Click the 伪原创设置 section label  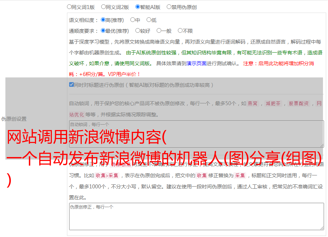(x=14, y=119)
